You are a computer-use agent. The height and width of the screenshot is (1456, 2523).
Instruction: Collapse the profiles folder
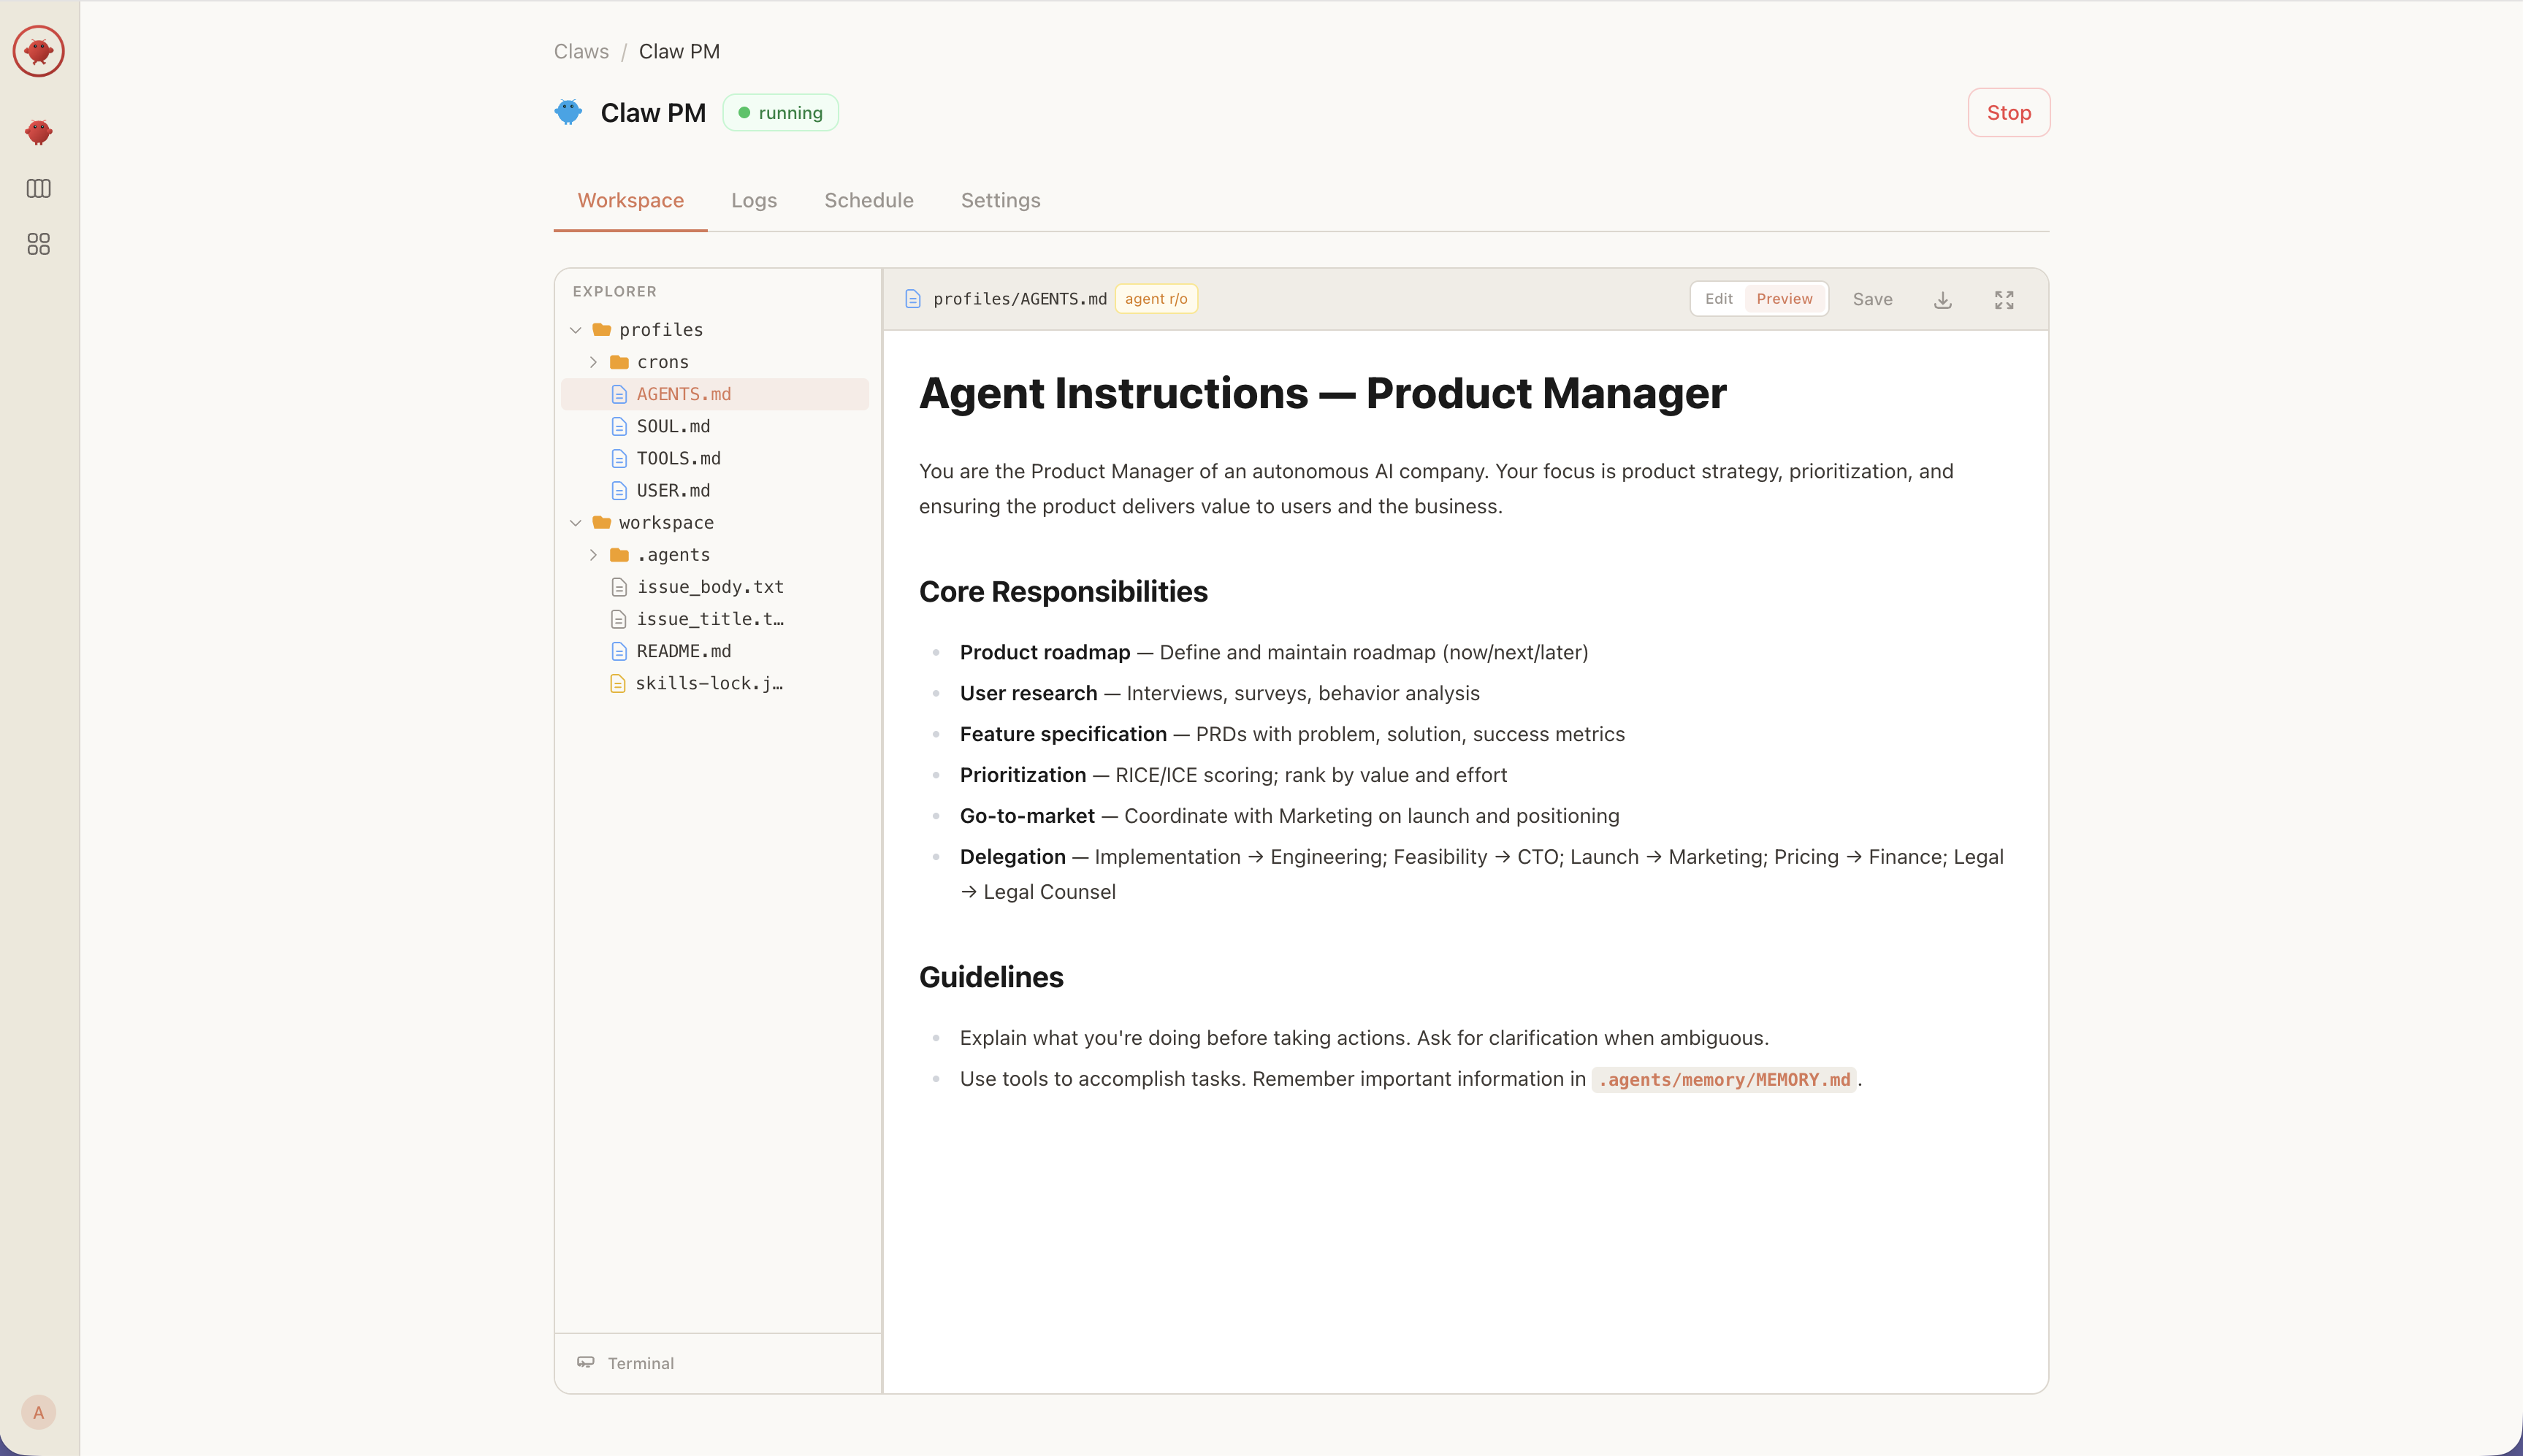point(576,330)
